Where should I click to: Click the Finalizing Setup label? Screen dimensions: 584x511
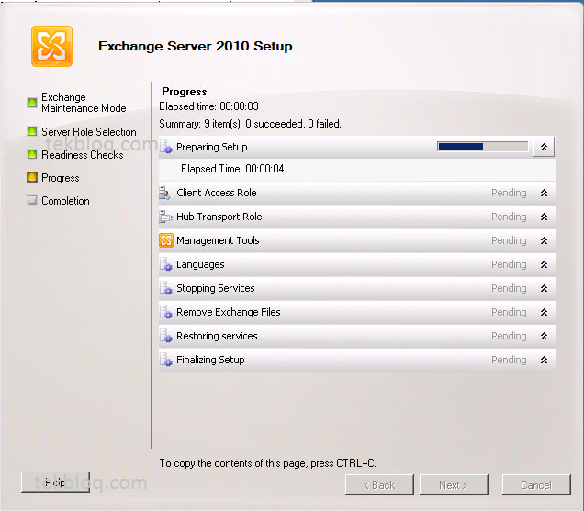point(210,360)
